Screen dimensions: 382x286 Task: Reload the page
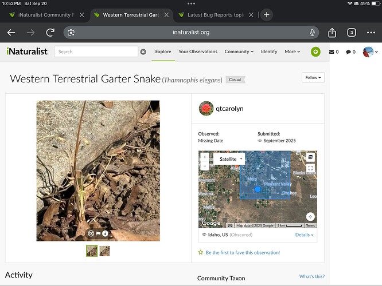[x=50, y=32]
